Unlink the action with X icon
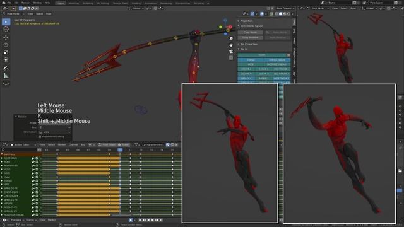This screenshot has height=227, width=404. [177, 144]
